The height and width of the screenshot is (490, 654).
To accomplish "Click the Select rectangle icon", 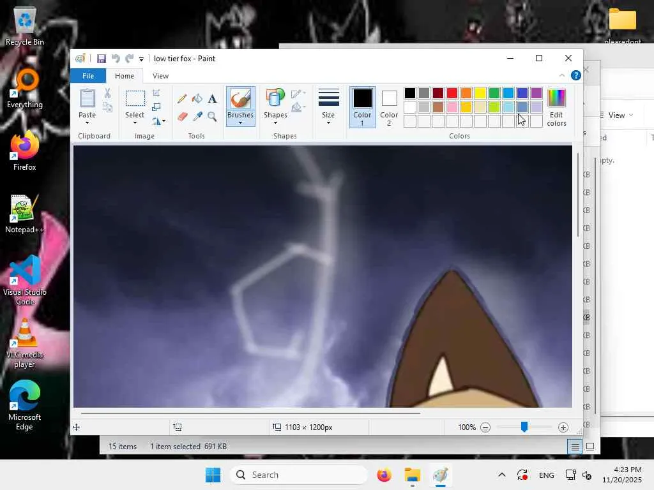I will click(135, 99).
